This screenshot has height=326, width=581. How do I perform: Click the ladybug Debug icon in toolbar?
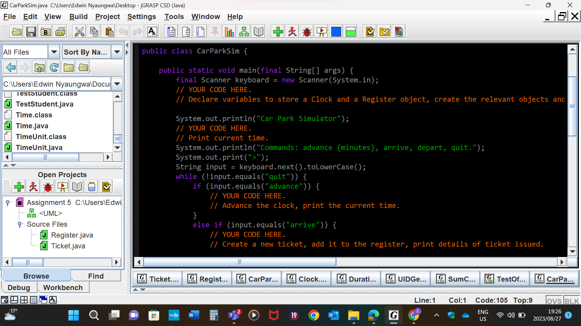point(307,32)
